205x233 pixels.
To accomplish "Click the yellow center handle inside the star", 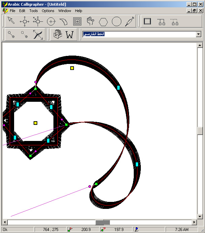I will coord(35,123).
